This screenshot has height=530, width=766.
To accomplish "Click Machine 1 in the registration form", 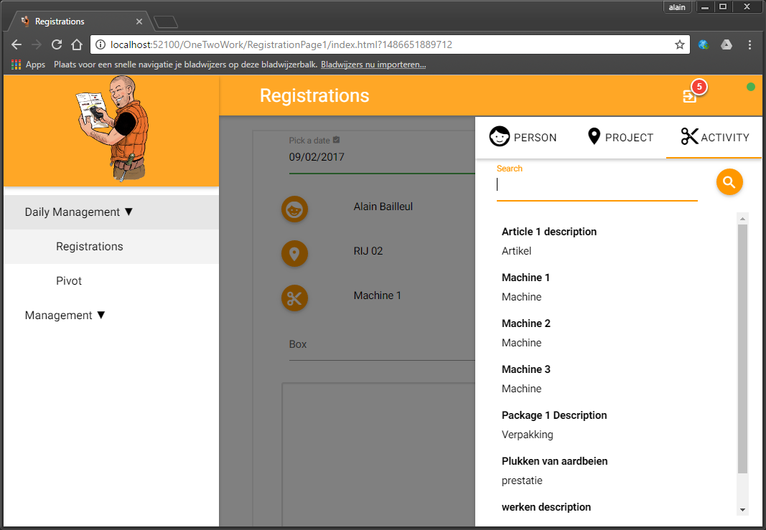I will (377, 295).
